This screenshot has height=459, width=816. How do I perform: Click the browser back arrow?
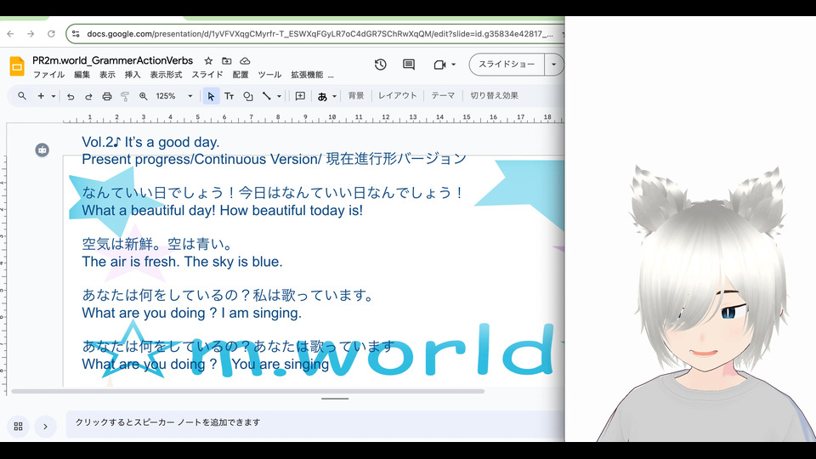tap(10, 34)
